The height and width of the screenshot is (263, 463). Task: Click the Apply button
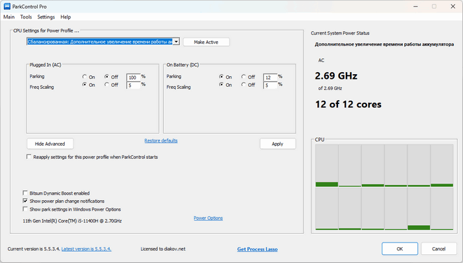[x=278, y=144]
